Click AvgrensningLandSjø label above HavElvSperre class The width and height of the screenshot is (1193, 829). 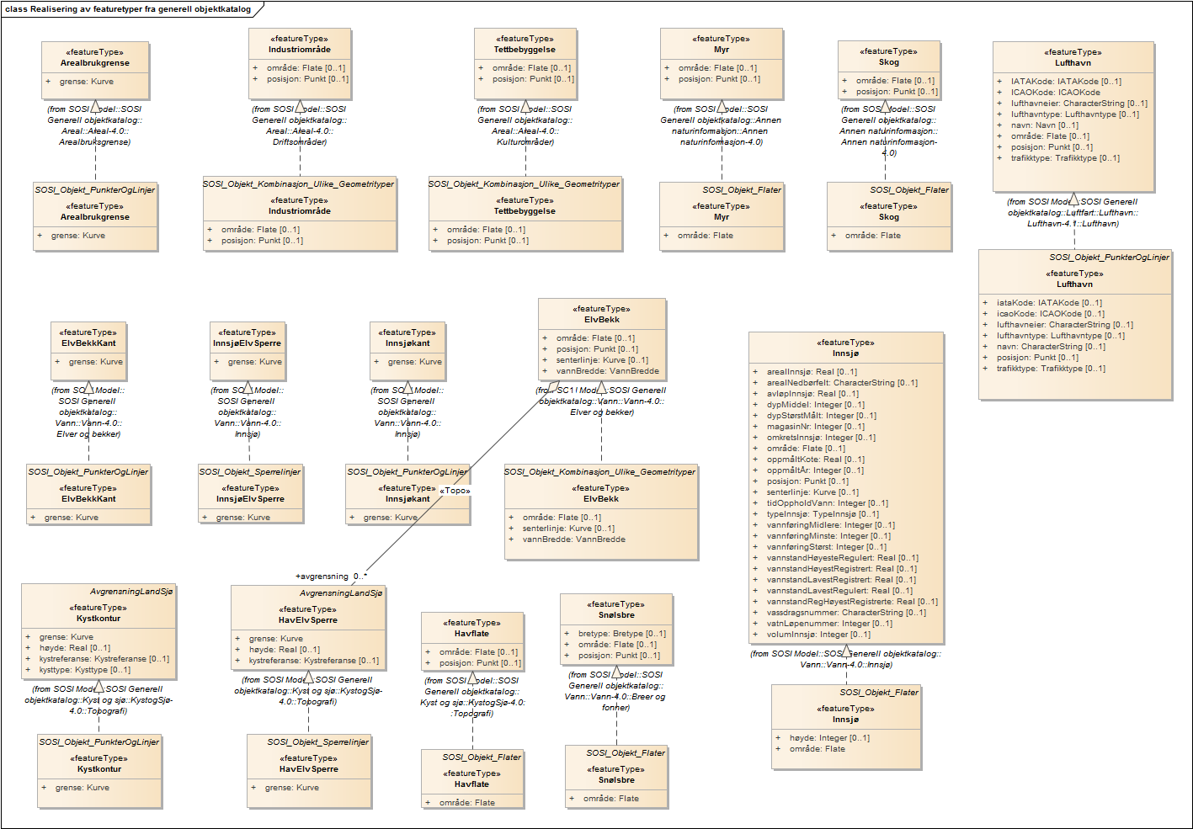coord(341,593)
